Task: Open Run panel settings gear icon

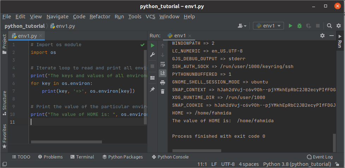Action: (x=322, y=36)
